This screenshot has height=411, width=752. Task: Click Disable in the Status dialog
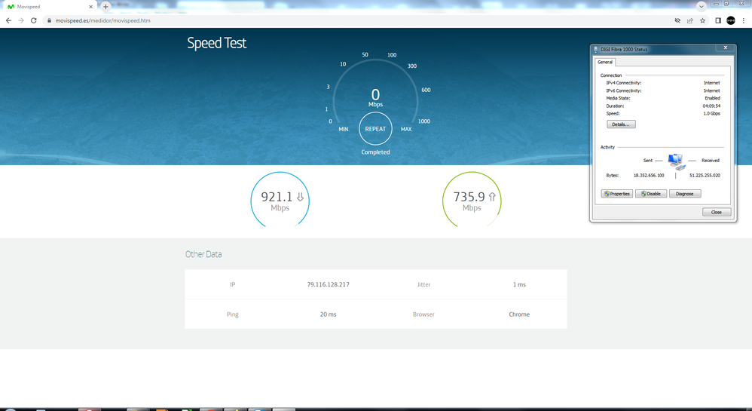tap(651, 194)
